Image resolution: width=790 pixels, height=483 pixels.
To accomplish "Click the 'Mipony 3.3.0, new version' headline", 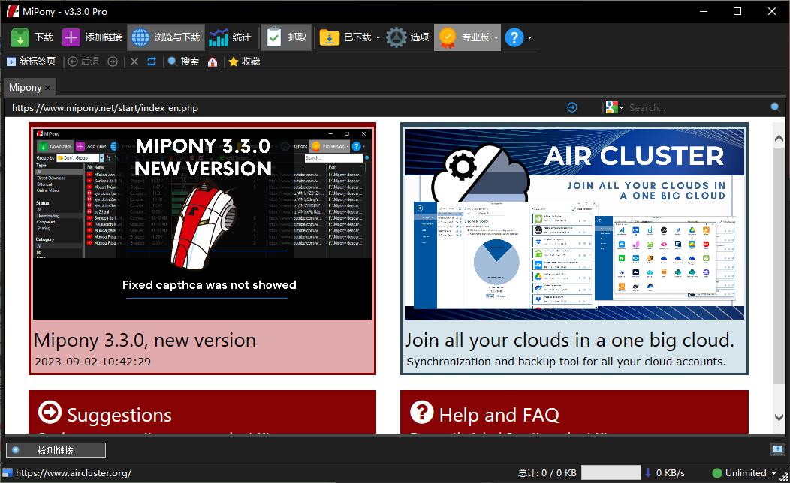I will pos(145,340).
